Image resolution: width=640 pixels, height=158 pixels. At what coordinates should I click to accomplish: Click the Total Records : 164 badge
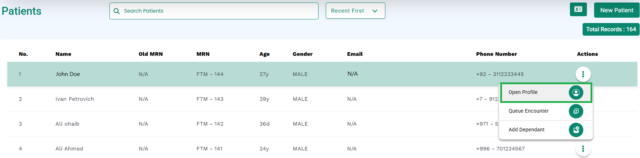[x=611, y=30]
